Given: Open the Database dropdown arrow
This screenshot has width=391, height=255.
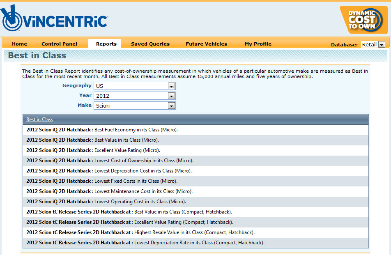Looking at the screenshot, I should click(382, 45).
